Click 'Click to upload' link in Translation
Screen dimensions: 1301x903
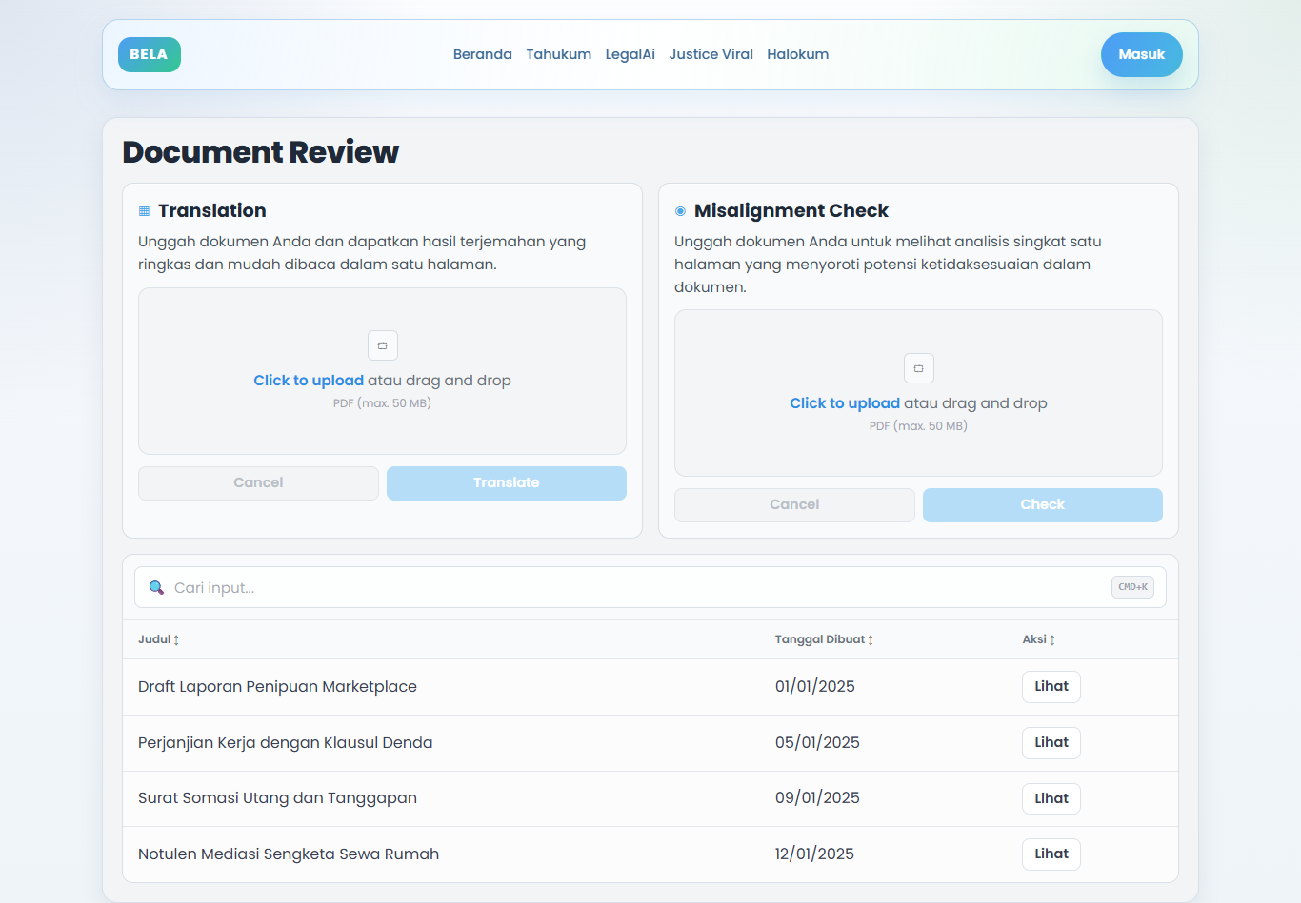[309, 381]
